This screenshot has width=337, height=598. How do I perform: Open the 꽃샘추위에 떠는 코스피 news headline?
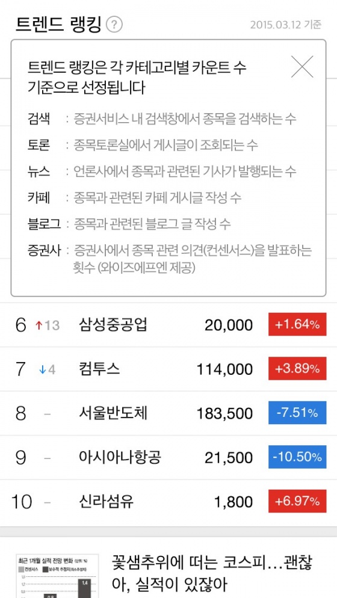coord(212,573)
